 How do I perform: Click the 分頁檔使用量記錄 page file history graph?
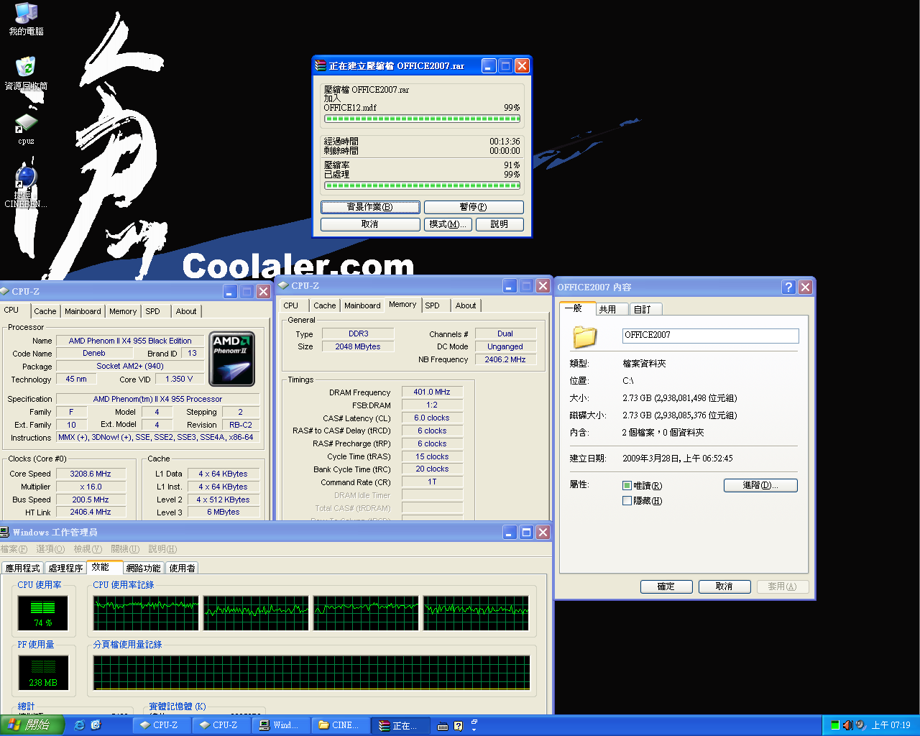point(311,673)
